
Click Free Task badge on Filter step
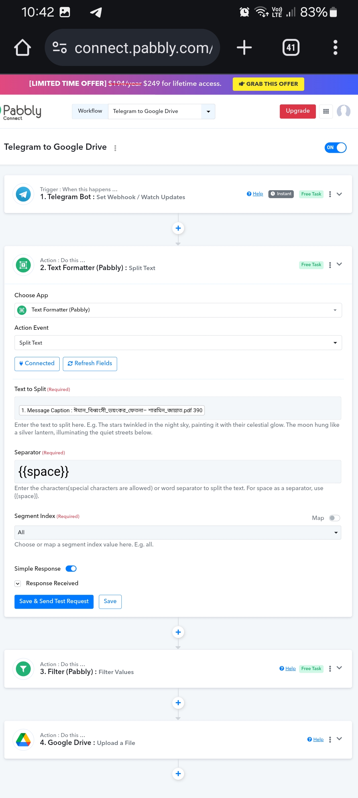311,669
